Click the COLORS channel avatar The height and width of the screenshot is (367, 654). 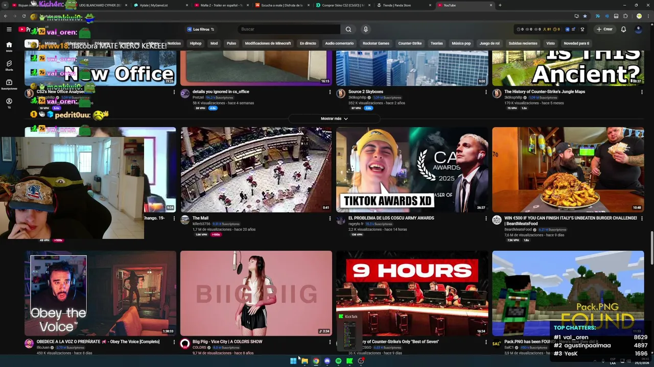click(185, 344)
